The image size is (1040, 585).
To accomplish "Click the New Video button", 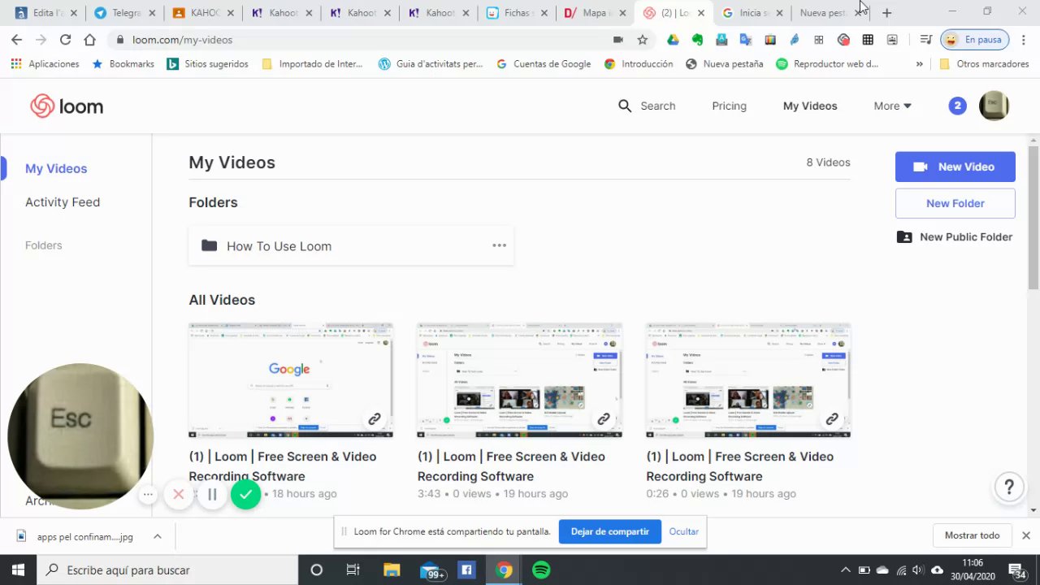I will tap(955, 167).
